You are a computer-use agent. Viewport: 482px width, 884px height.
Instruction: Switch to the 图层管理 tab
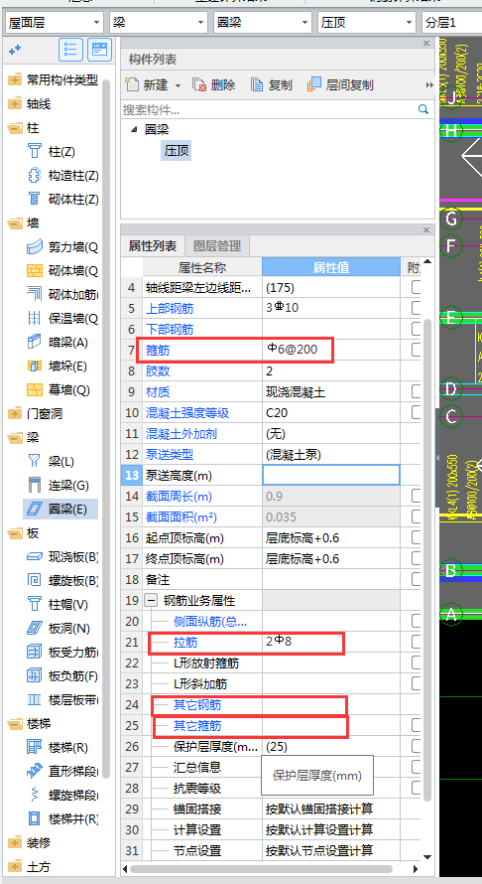[217, 245]
